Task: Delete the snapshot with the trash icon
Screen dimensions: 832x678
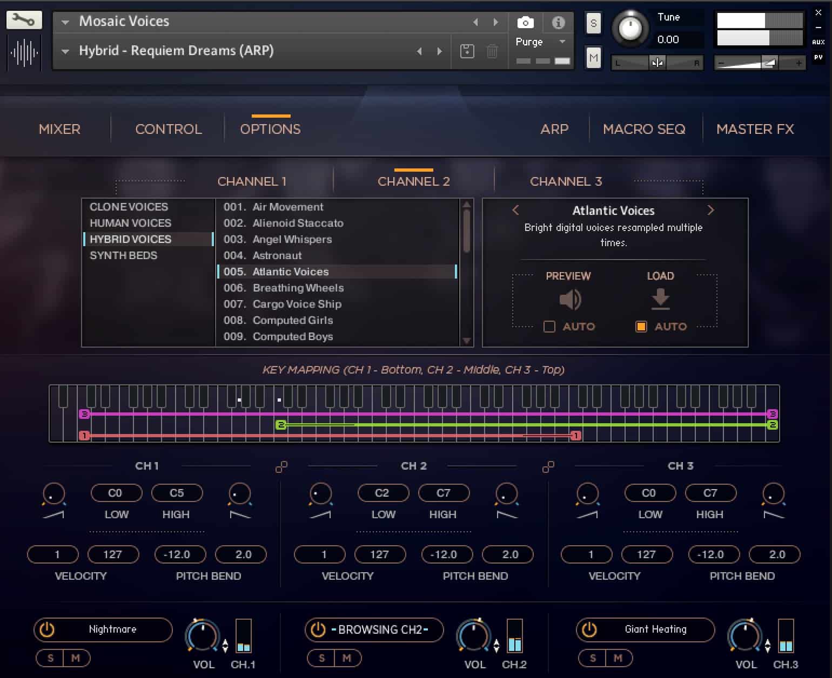Action: 492,51
